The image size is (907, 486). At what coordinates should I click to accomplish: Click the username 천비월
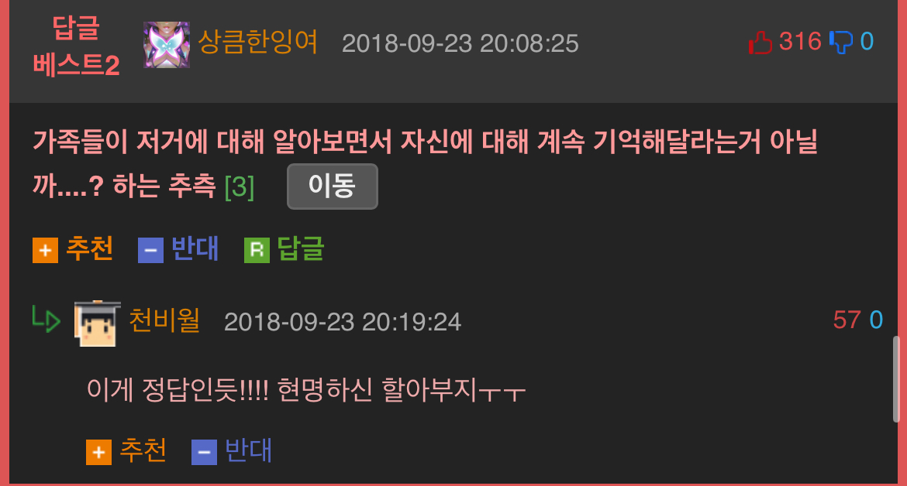[164, 320]
